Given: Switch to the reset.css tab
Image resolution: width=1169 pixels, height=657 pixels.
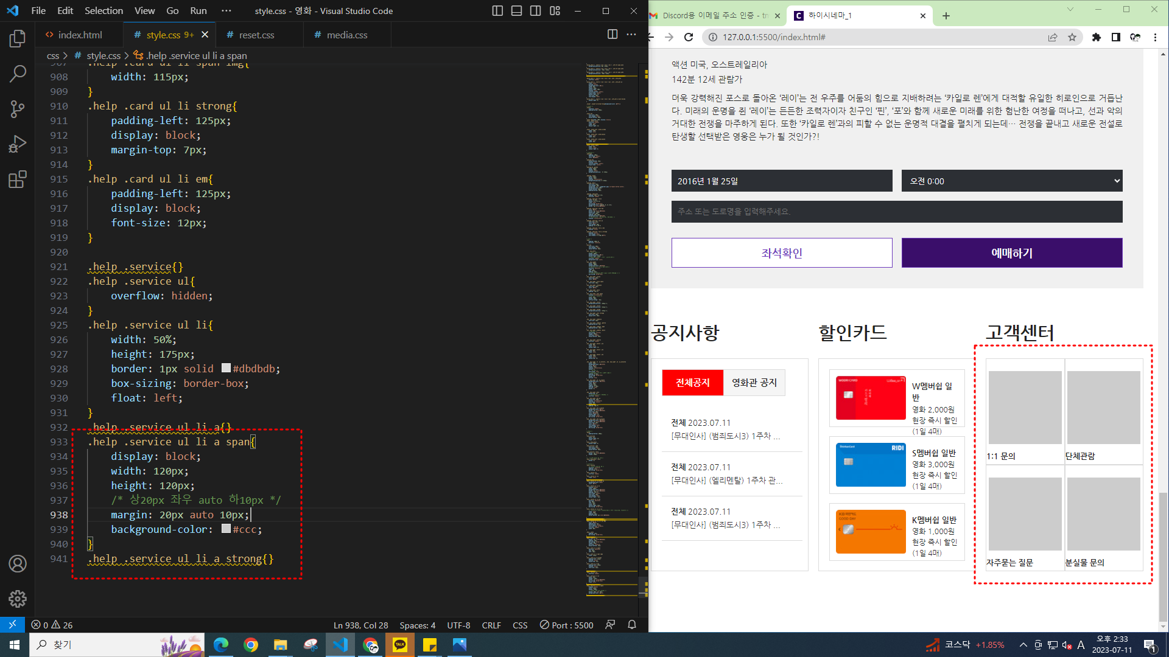Looking at the screenshot, I should (256, 35).
